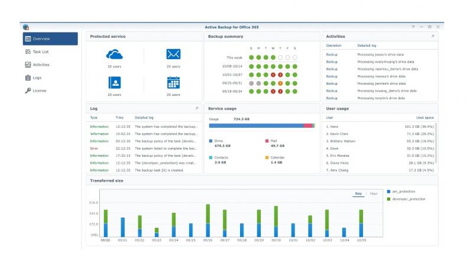The image size is (473, 265).
Task: Click the Calendar protected service icon
Action: coord(173,82)
